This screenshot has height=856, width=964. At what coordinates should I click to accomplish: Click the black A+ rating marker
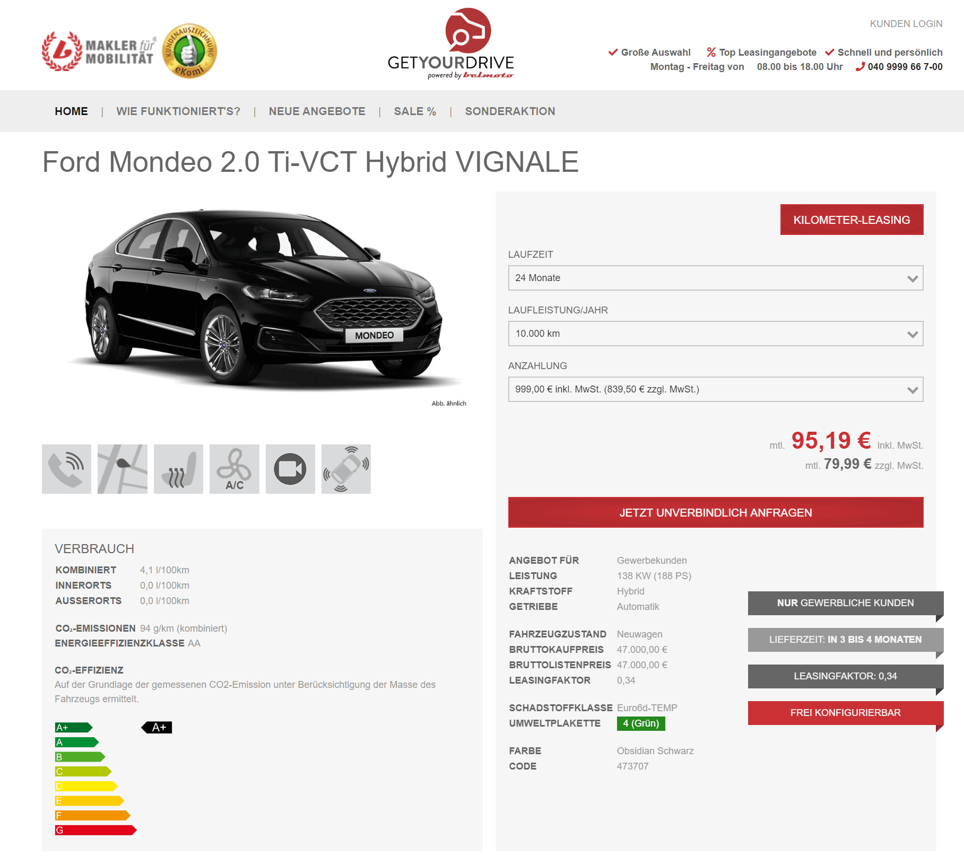[157, 728]
